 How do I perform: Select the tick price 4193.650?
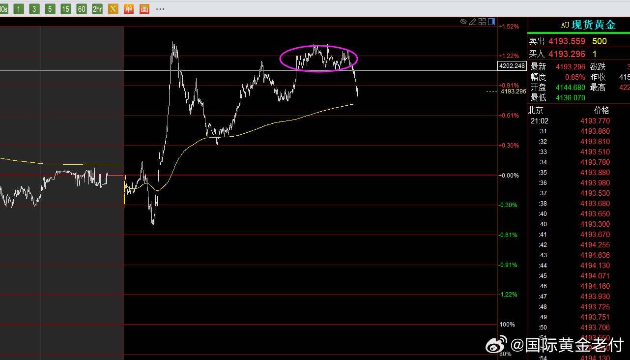point(595,214)
